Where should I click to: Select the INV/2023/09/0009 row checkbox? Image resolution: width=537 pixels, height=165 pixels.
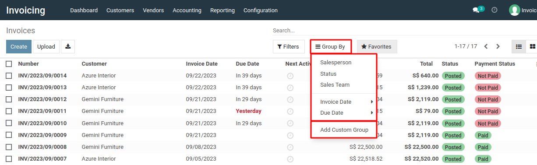(x=9, y=135)
